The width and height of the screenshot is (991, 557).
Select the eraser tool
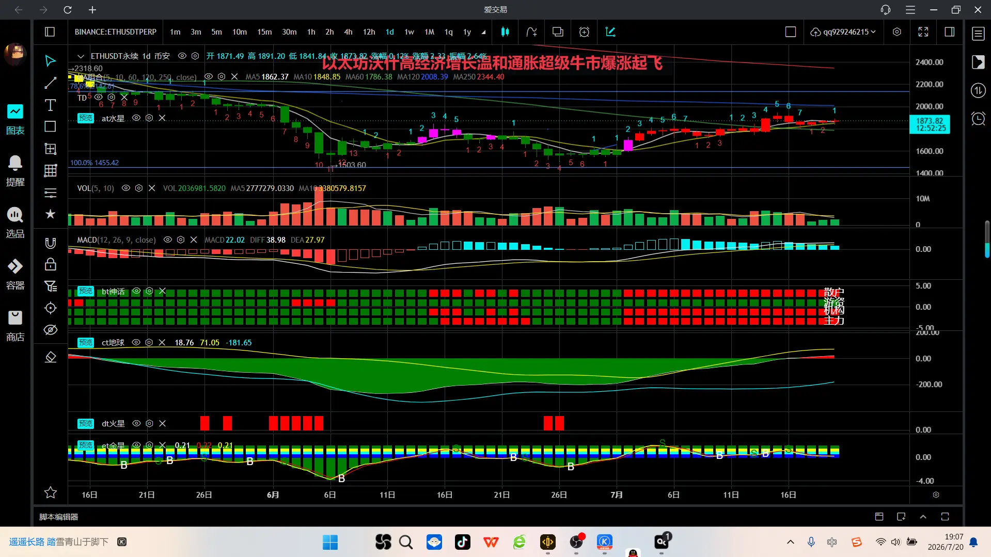pyautogui.click(x=50, y=357)
